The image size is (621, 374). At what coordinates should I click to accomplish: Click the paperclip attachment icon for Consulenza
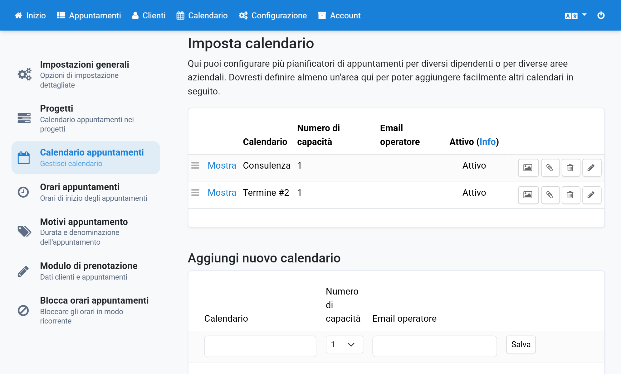(x=550, y=168)
